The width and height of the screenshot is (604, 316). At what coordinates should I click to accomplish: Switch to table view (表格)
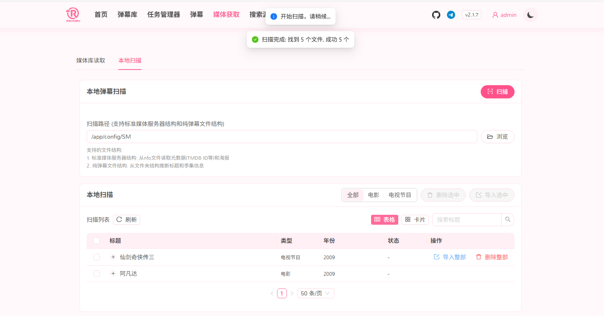[x=385, y=220]
